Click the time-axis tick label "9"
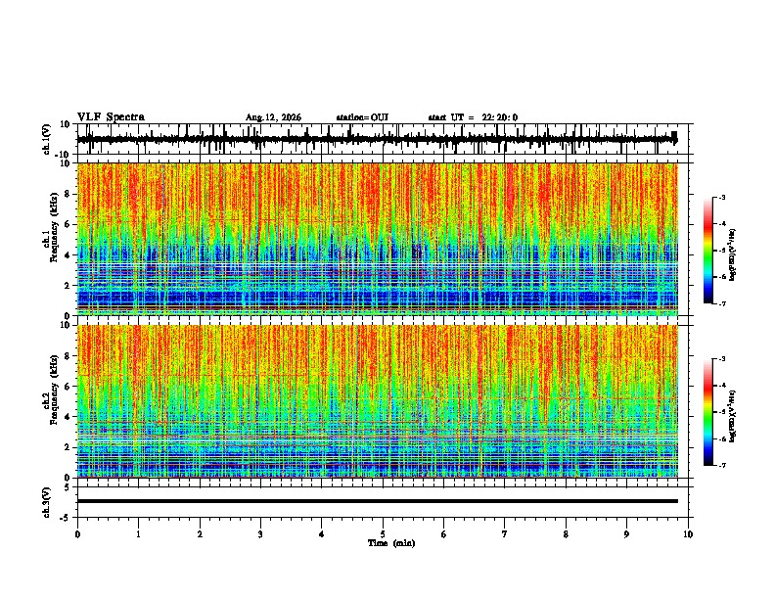Image resolution: width=775 pixels, height=599 pixels. click(x=626, y=534)
